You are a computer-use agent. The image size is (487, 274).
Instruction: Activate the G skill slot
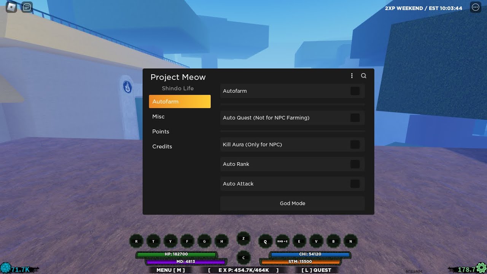pyautogui.click(x=204, y=241)
